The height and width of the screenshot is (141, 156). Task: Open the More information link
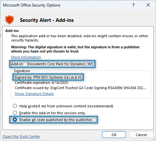coord(26,57)
